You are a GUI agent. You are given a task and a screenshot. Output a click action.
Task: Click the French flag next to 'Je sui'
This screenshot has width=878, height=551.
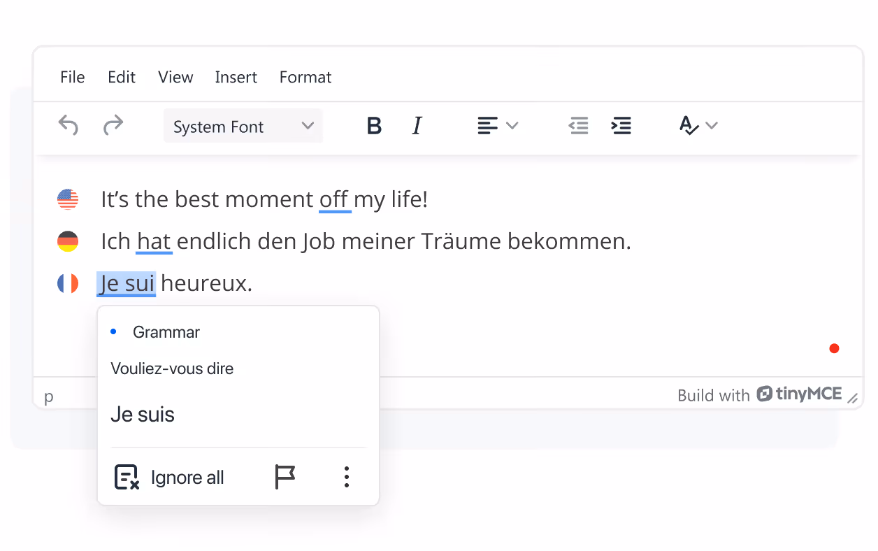click(67, 283)
